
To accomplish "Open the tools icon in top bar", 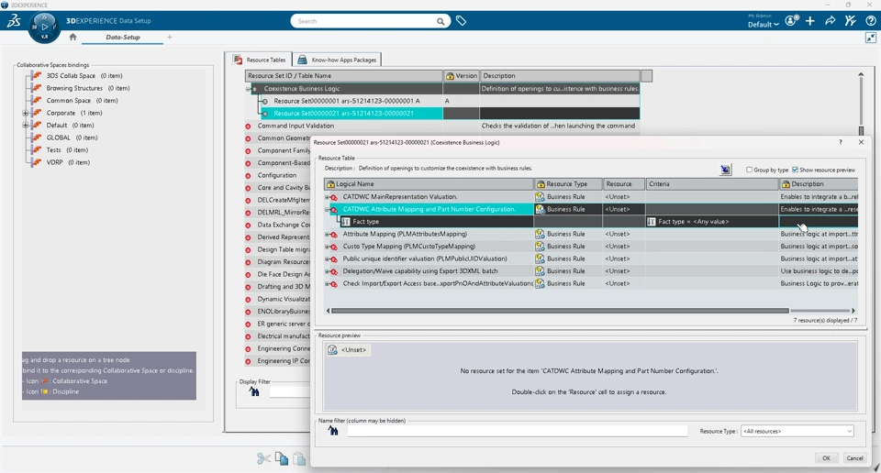I will coord(850,21).
